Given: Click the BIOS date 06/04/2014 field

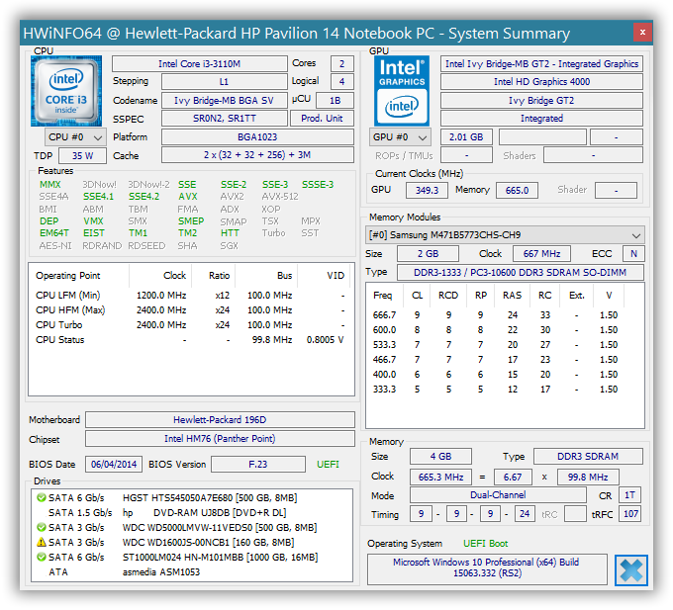Looking at the screenshot, I should [x=114, y=465].
